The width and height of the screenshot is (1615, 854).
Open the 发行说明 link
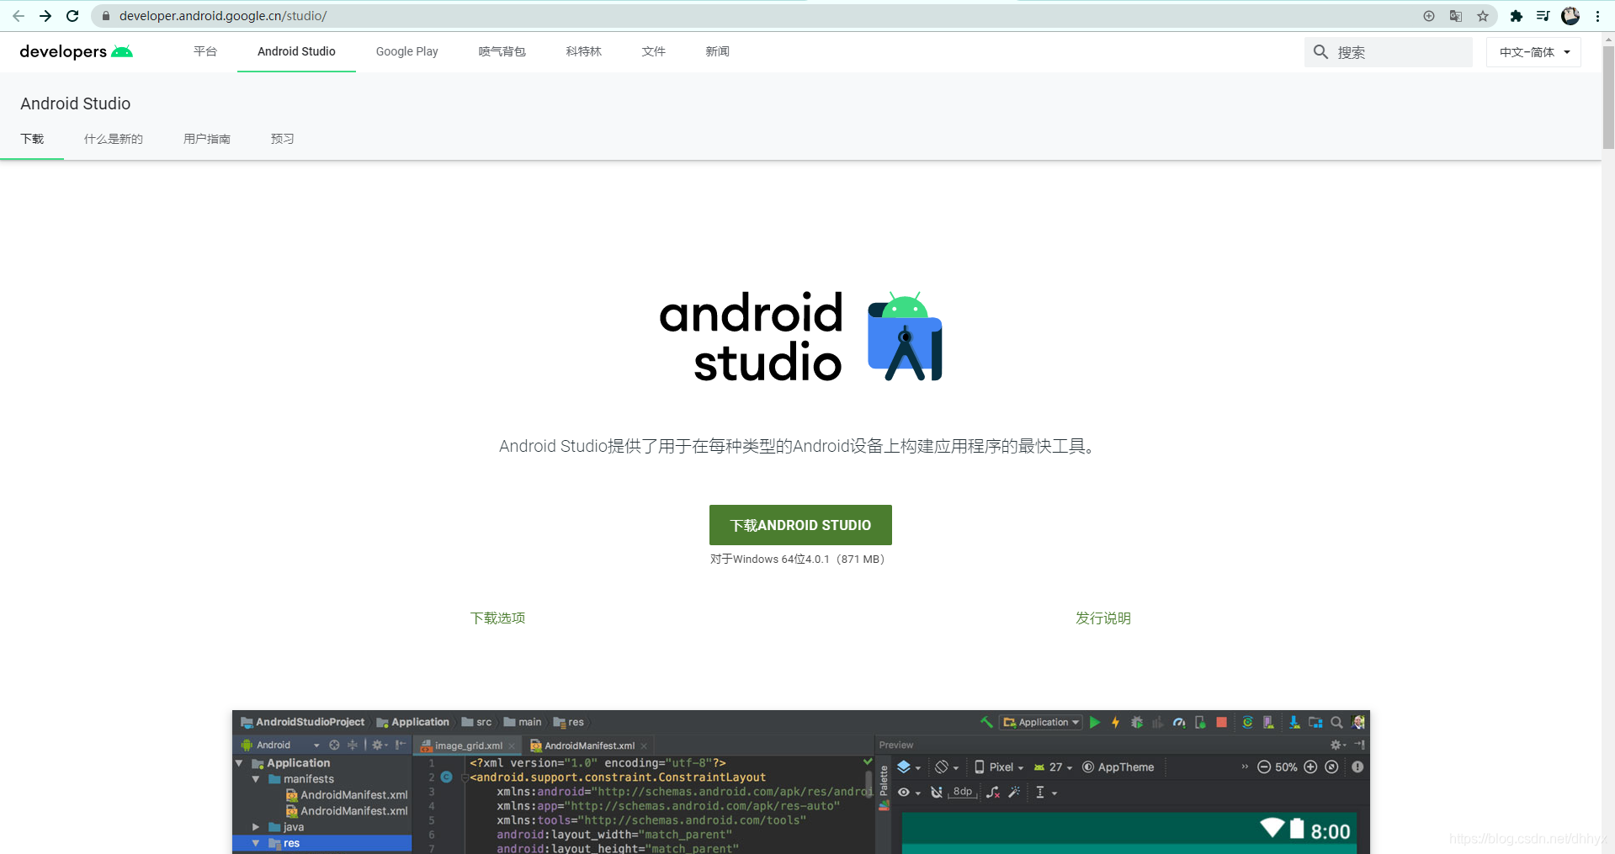1103,618
